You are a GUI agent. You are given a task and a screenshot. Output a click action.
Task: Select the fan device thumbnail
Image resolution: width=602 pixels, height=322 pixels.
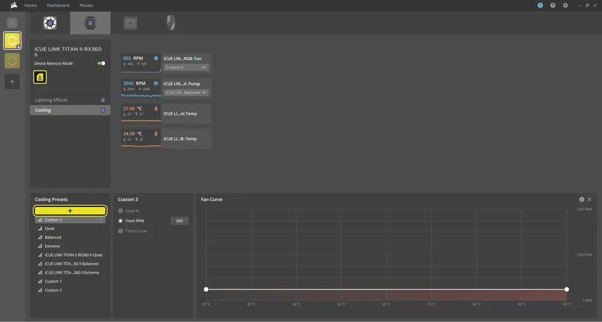tap(50, 23)
